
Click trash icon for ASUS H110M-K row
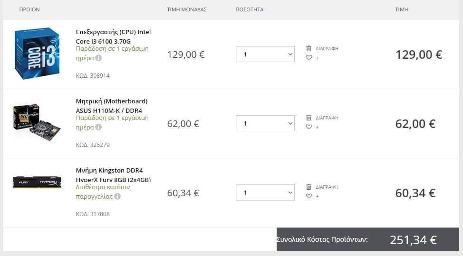pyautogui.click(x=309, y=118)
